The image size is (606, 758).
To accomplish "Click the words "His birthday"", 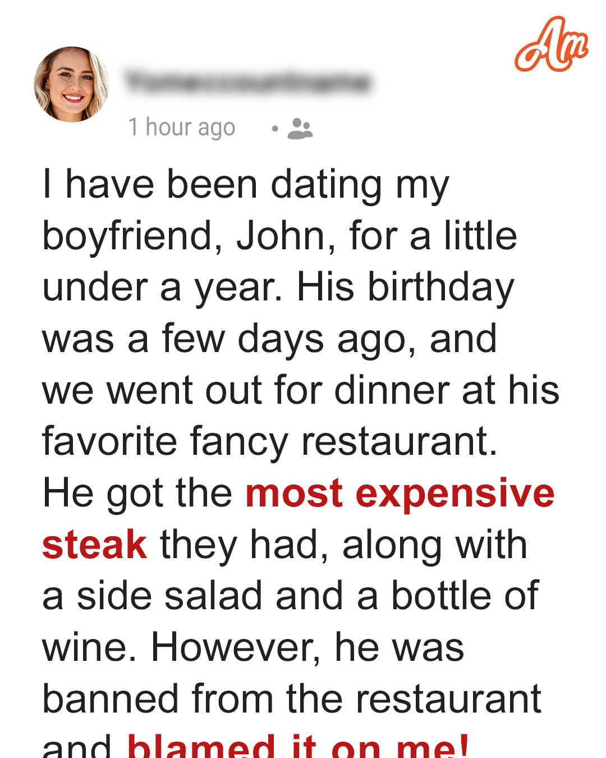I will (x=406, y=287).
